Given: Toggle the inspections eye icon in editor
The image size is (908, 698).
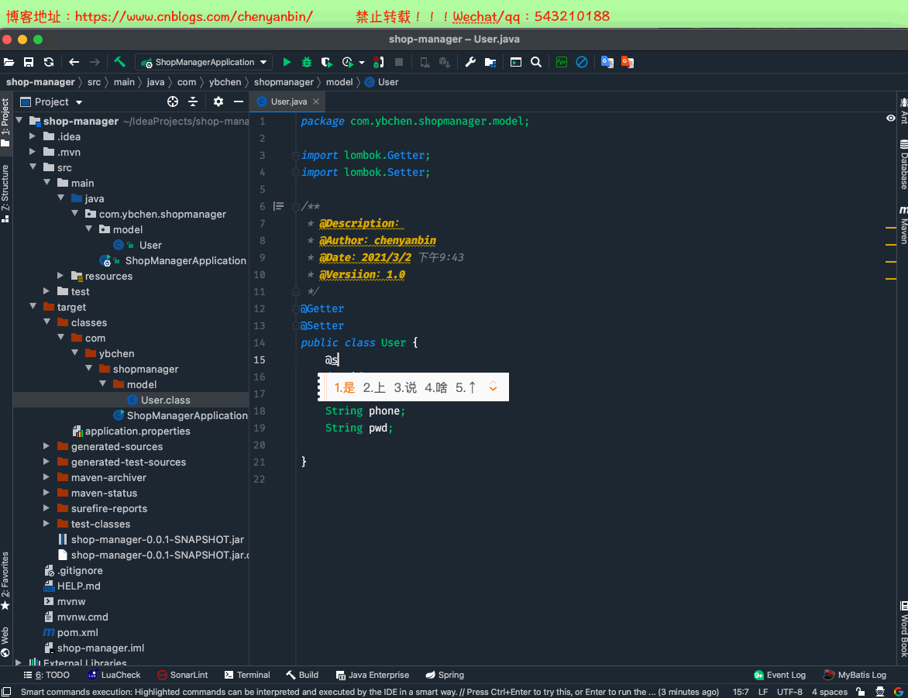Looking at the screenshot, I should [891, 119].
